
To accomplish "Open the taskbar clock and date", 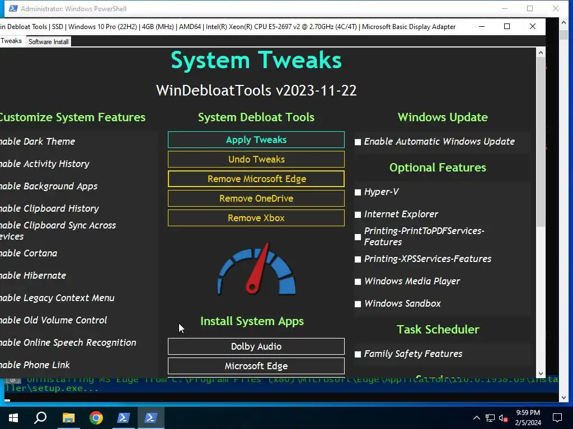I will (x=528, y=418).
